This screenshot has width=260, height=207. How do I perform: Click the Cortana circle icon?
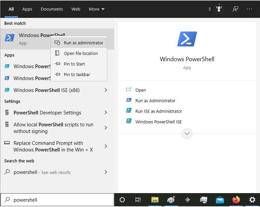[122, 200]
